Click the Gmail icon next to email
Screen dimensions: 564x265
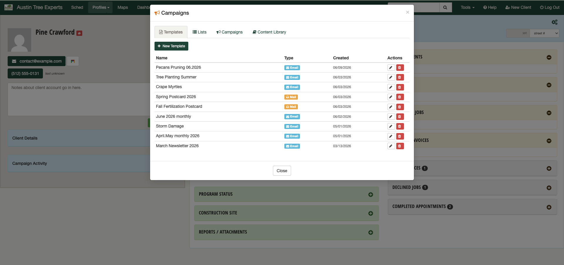point(73,61)
